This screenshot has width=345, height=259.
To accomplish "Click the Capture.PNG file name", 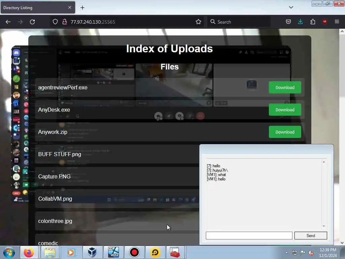I will (54, 176).
